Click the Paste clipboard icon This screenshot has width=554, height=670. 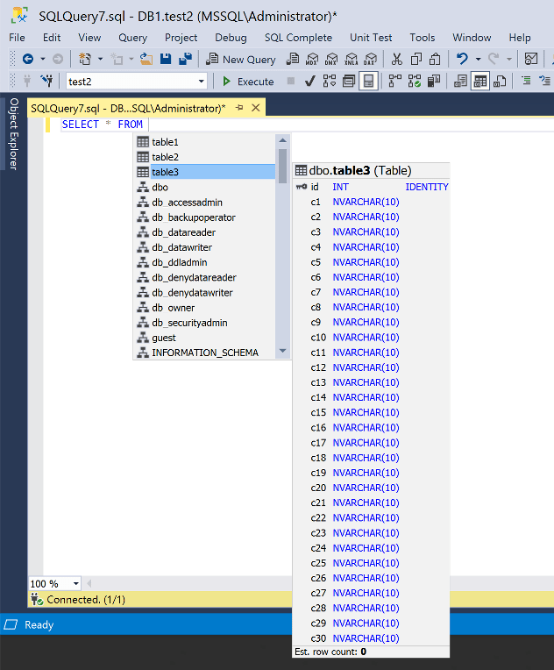coord(435,59)
